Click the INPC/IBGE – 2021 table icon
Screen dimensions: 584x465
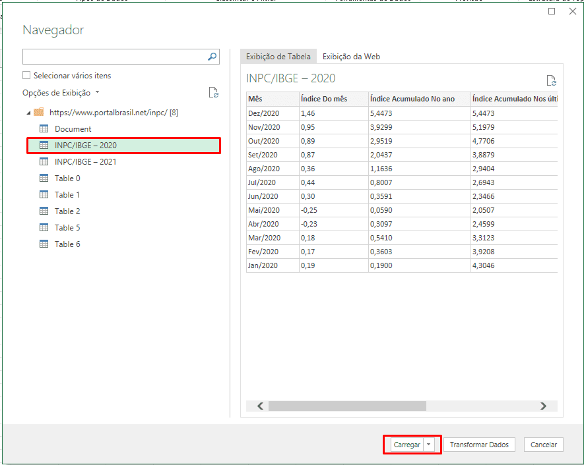[44, 161]
